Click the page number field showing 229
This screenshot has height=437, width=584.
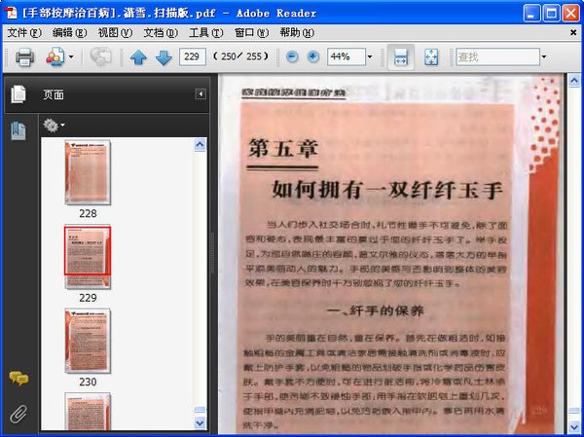193,57
